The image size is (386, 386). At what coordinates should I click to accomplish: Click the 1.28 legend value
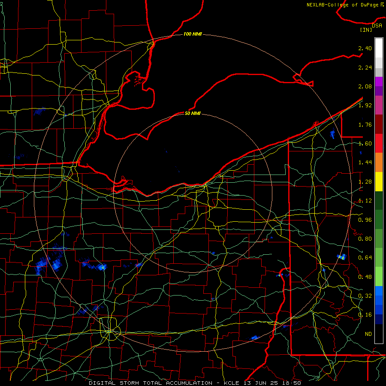click(x=365, y=182)
